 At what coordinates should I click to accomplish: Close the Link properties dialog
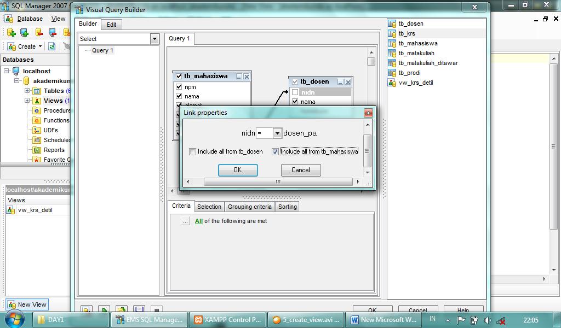point(368,113)
